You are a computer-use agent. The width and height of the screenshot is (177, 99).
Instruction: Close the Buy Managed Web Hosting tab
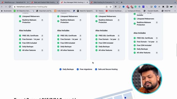[87, 2]
